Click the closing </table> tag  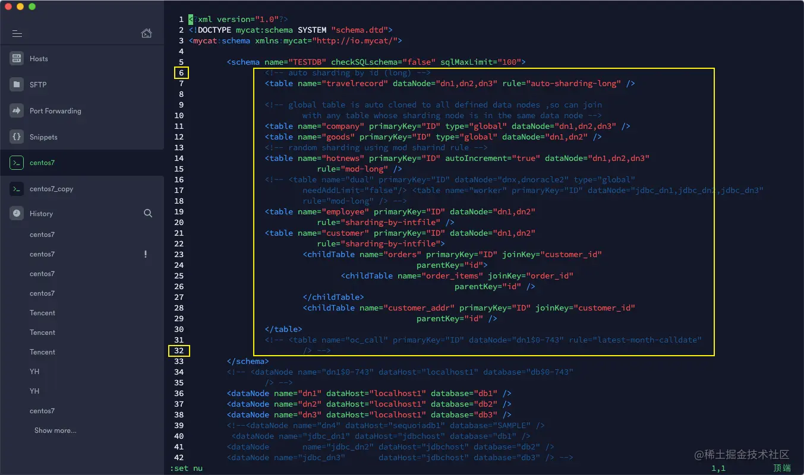(x=283, y=329)
